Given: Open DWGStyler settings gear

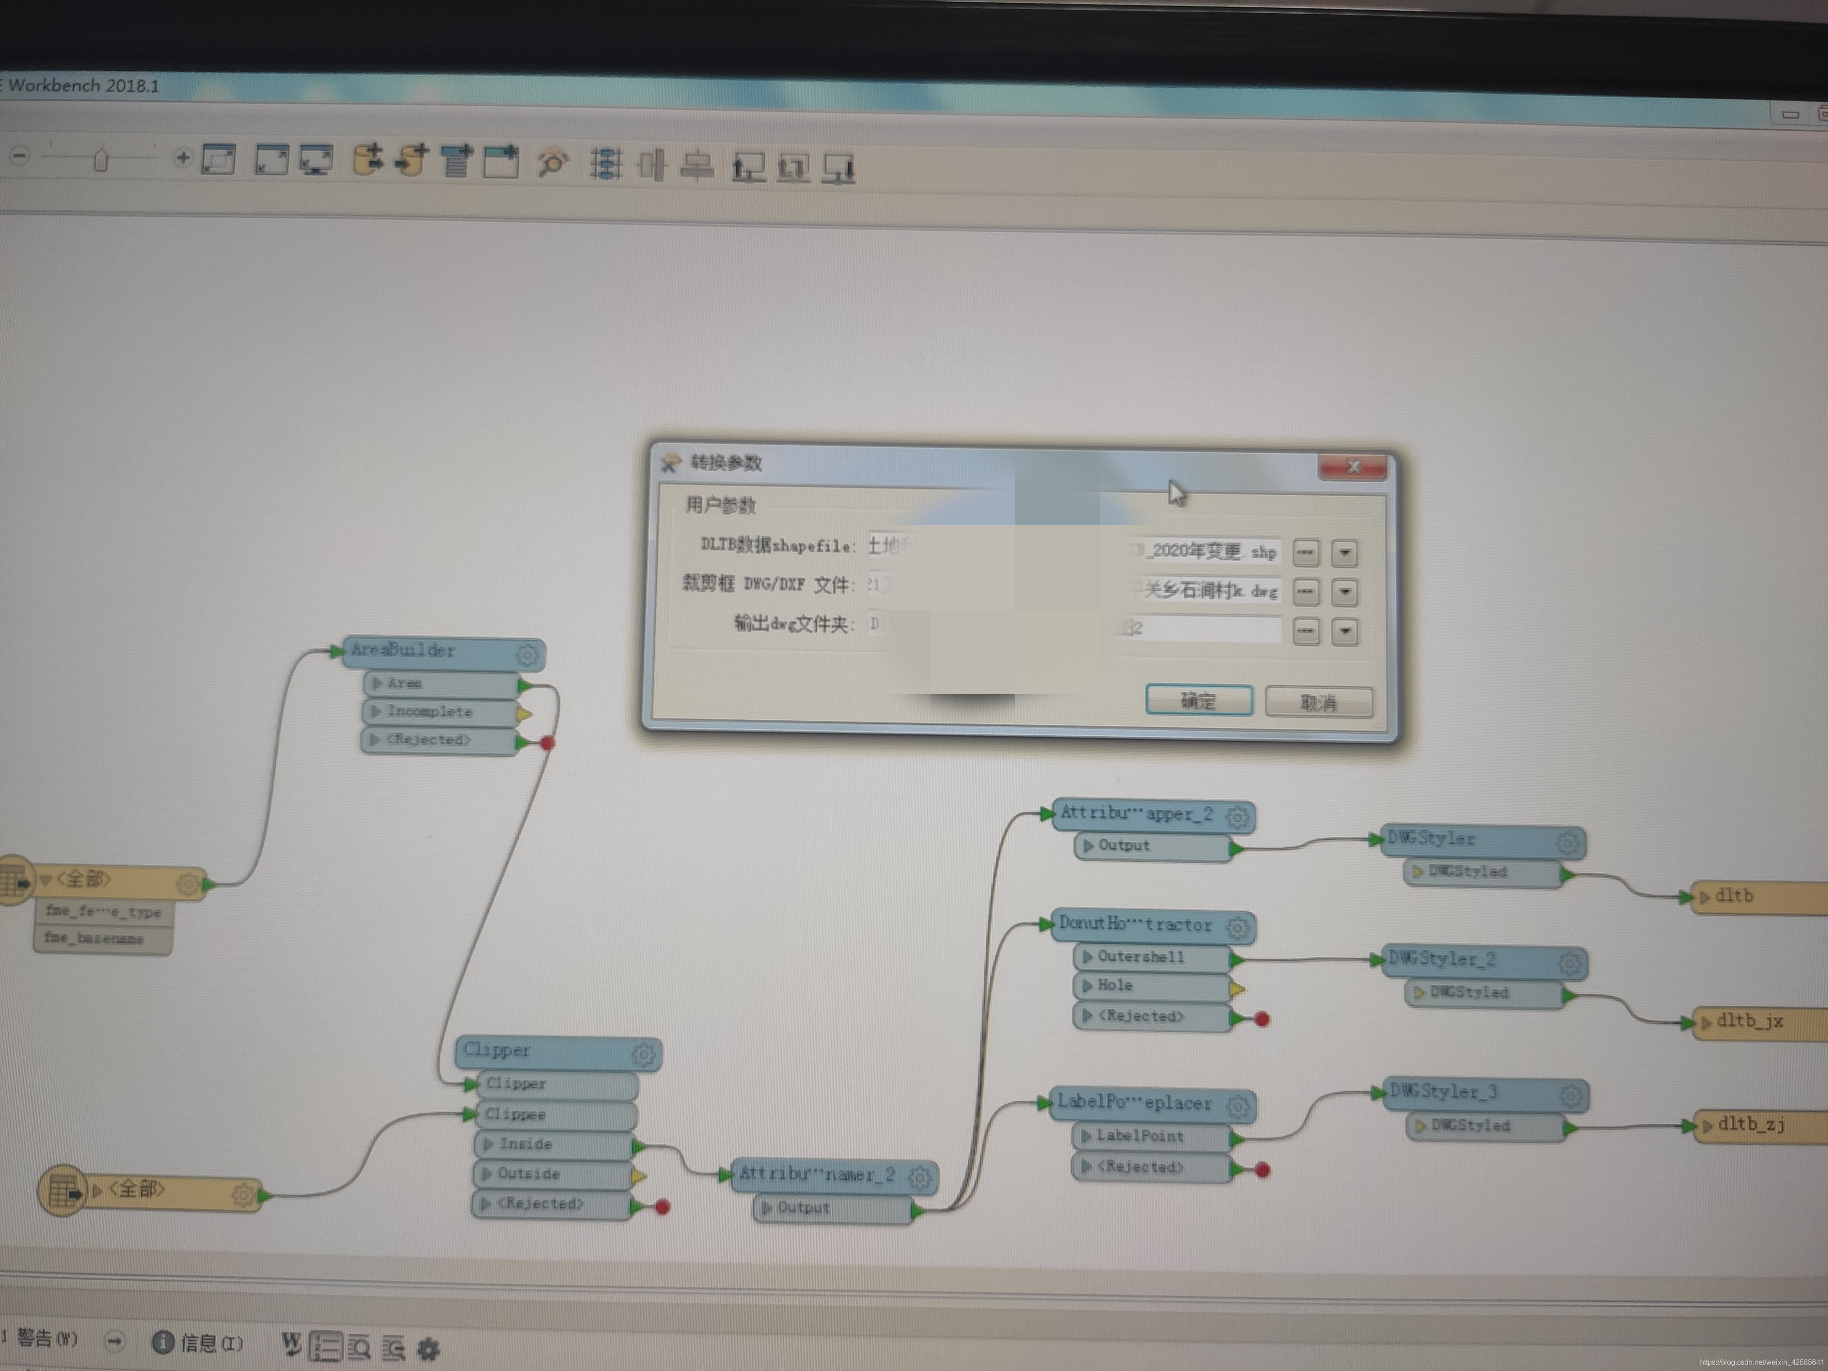Looking at the screenshot, I should [x=1568, y=843].
